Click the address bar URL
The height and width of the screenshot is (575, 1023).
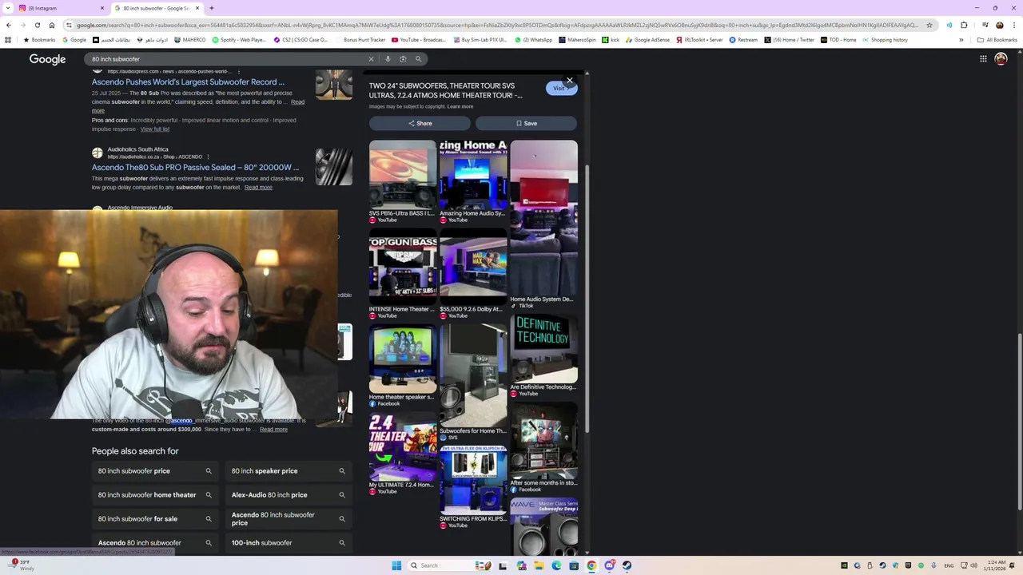tap(496, 25)
